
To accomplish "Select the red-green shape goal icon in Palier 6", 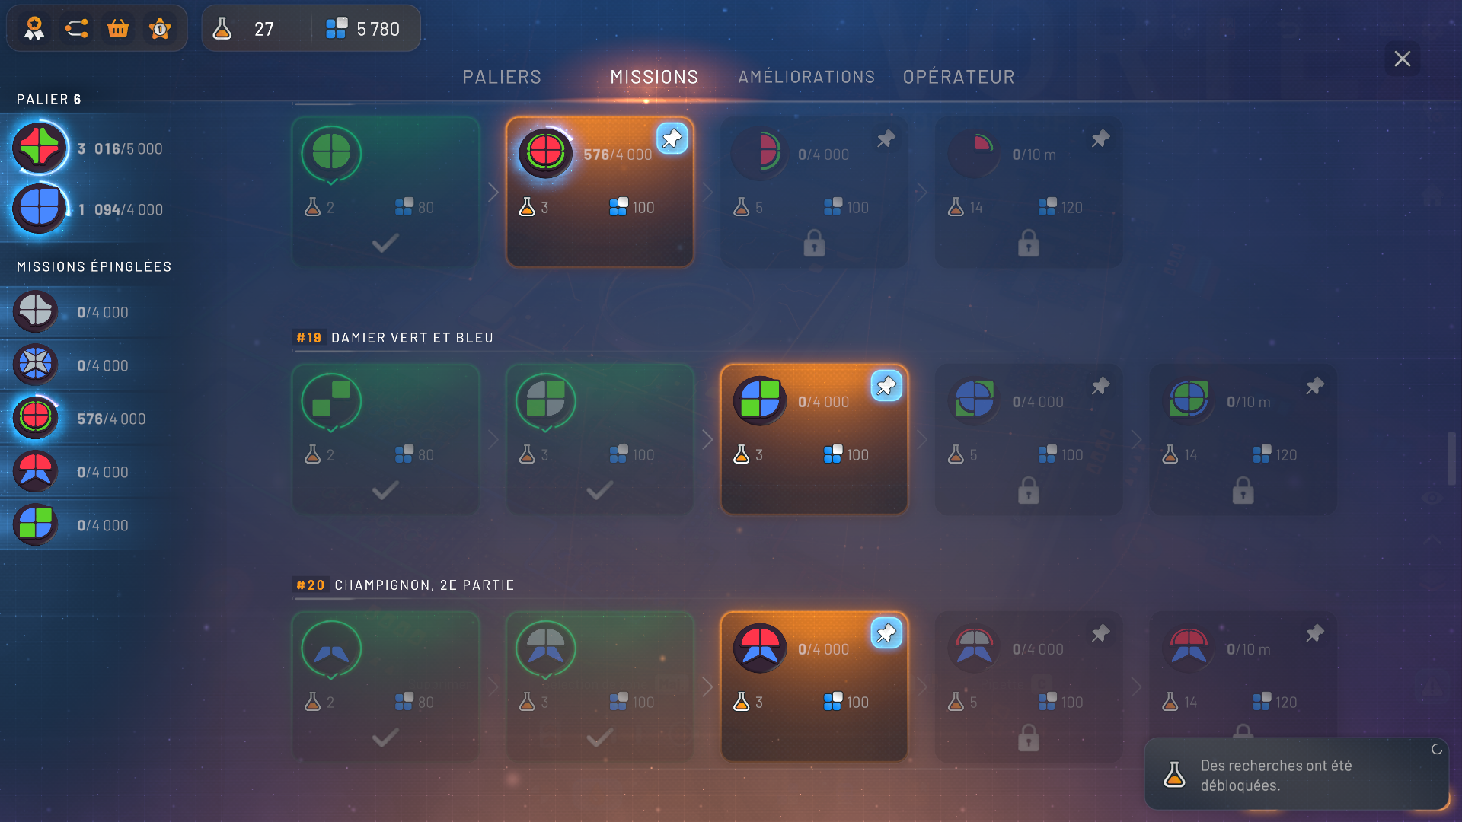I will point(40,148).
